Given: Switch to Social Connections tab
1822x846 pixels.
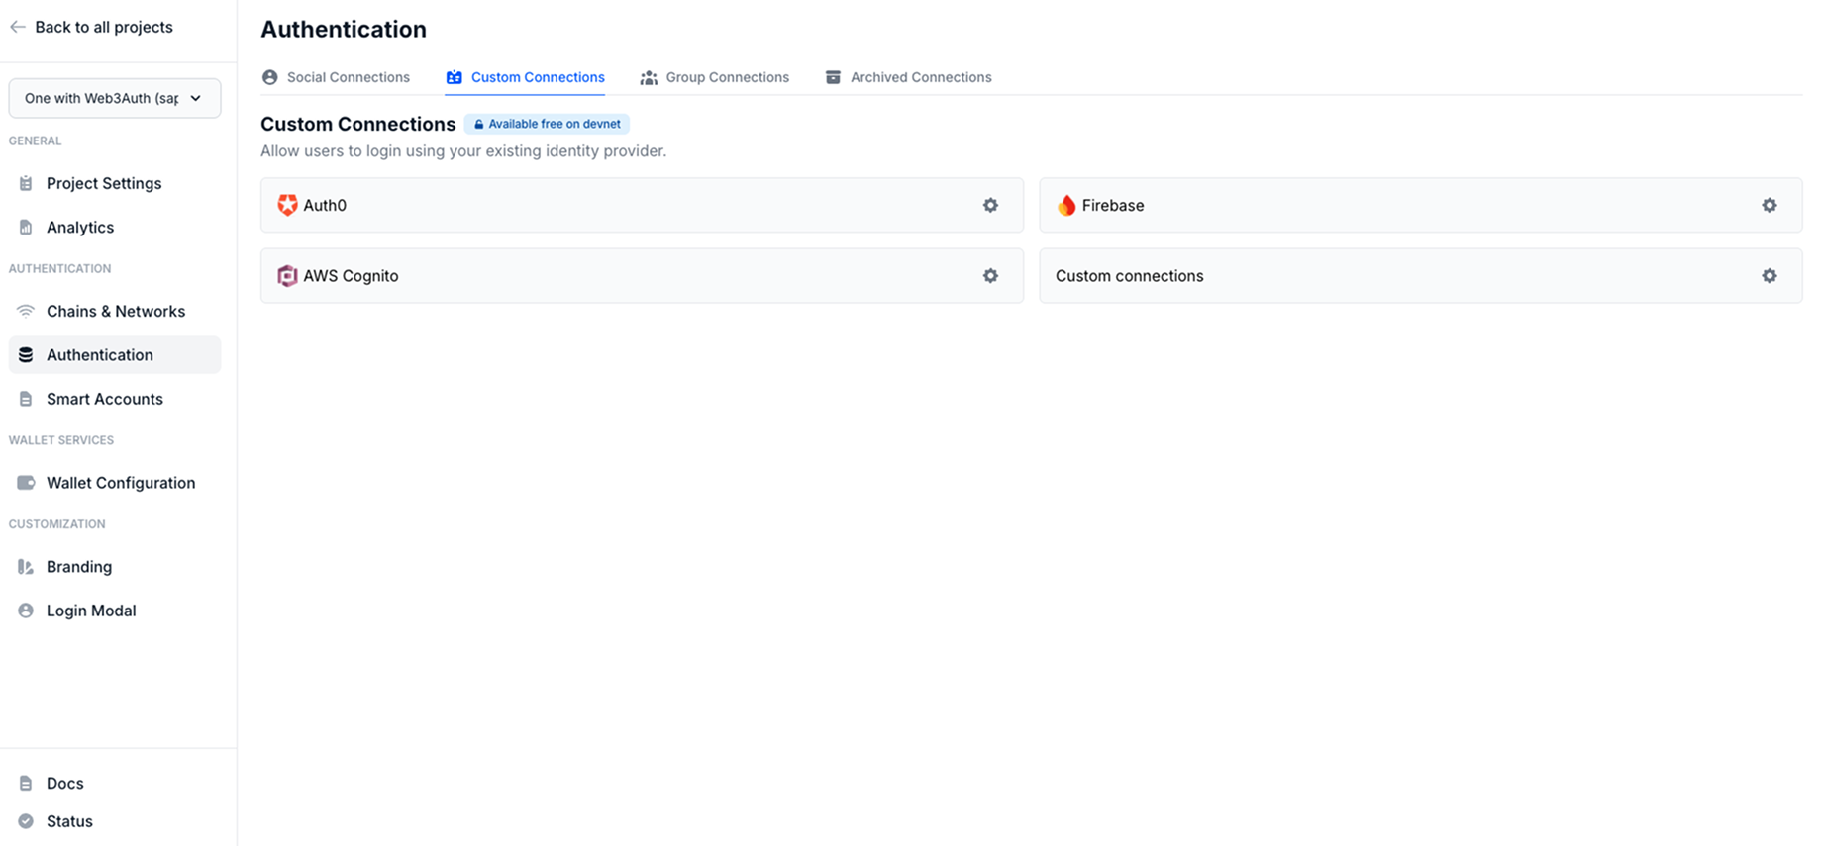Looking at the screenshot, I should (x=336, y=77).
